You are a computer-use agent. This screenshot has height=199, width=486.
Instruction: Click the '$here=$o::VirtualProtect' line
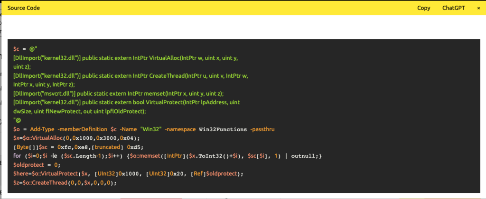pyautogui.click(x=128, y=174)
